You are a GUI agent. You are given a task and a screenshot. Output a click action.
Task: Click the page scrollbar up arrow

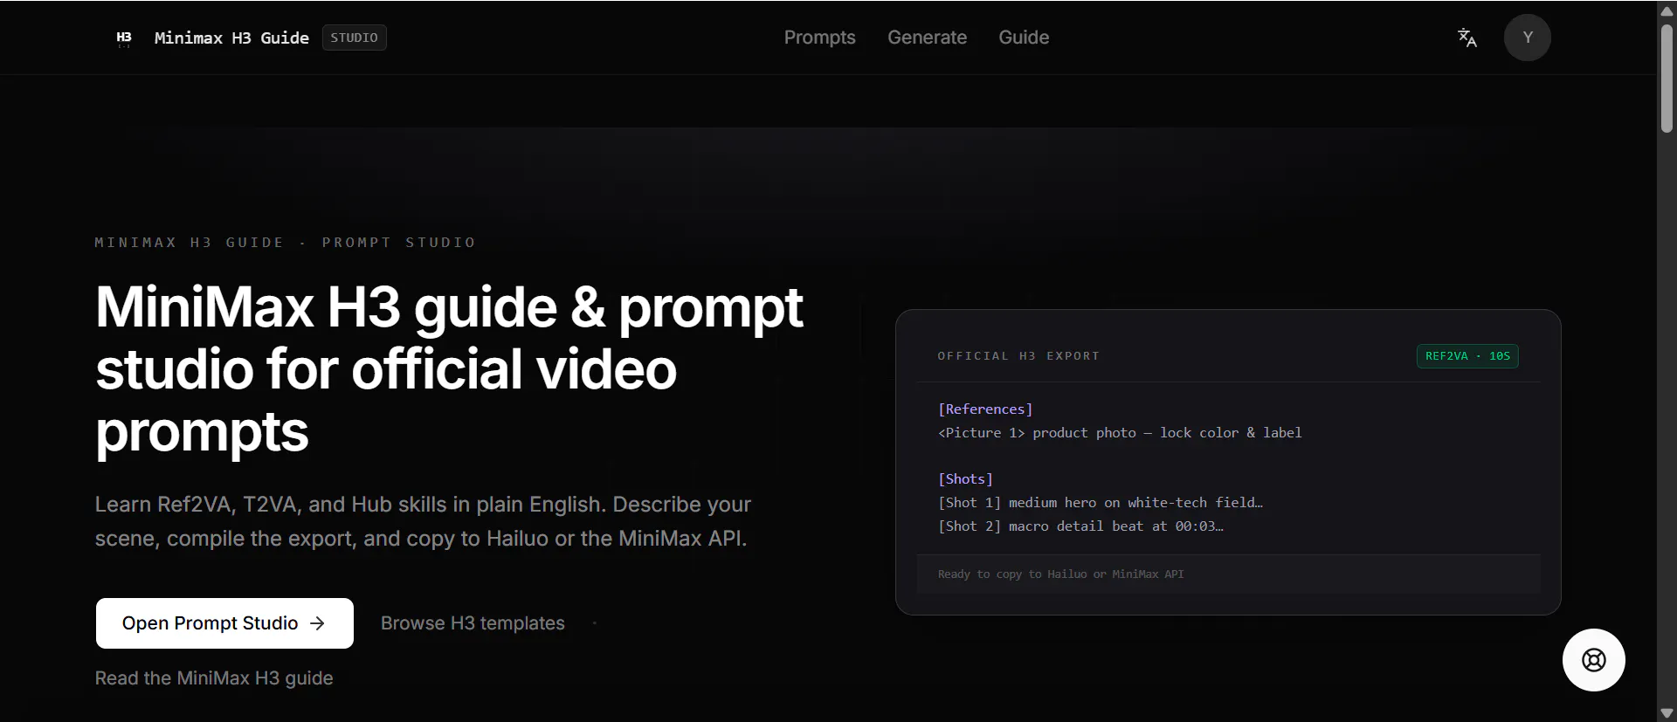[x=1667, y=10]
